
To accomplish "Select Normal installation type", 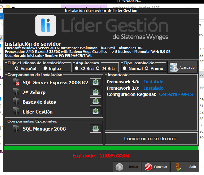I will [x=125, y=69].
